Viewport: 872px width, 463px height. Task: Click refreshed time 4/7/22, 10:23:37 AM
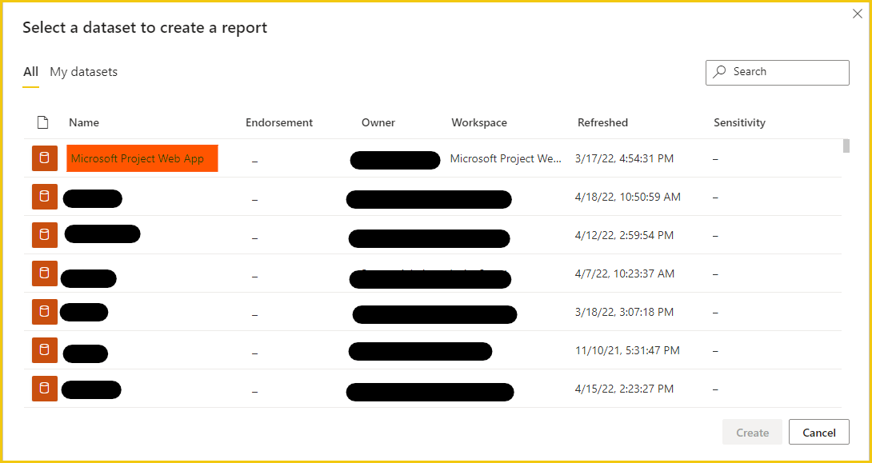tap(625, 273)
